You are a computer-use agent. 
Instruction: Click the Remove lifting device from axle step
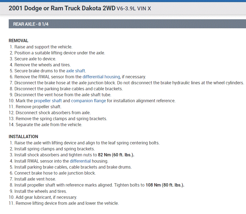point(67,203)
